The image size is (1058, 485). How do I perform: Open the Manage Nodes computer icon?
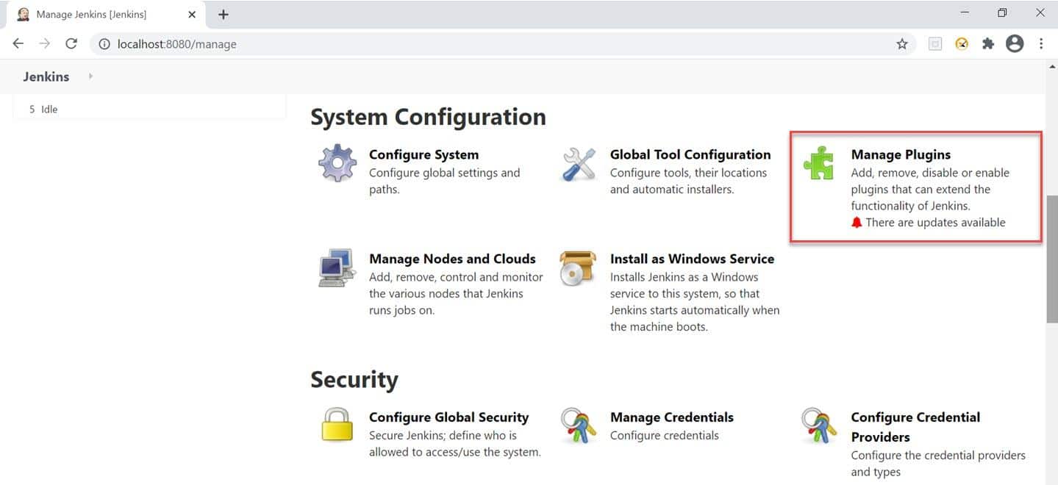[x=337, y=268]
